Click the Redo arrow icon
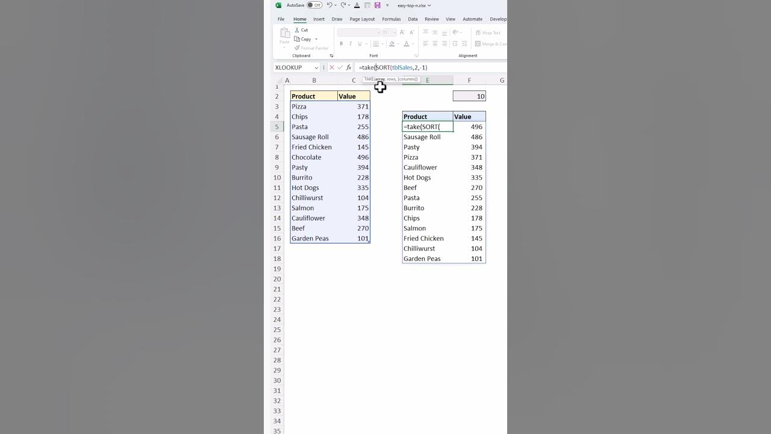Viewport: 771px width, 434px height. [x=343, y=5]
